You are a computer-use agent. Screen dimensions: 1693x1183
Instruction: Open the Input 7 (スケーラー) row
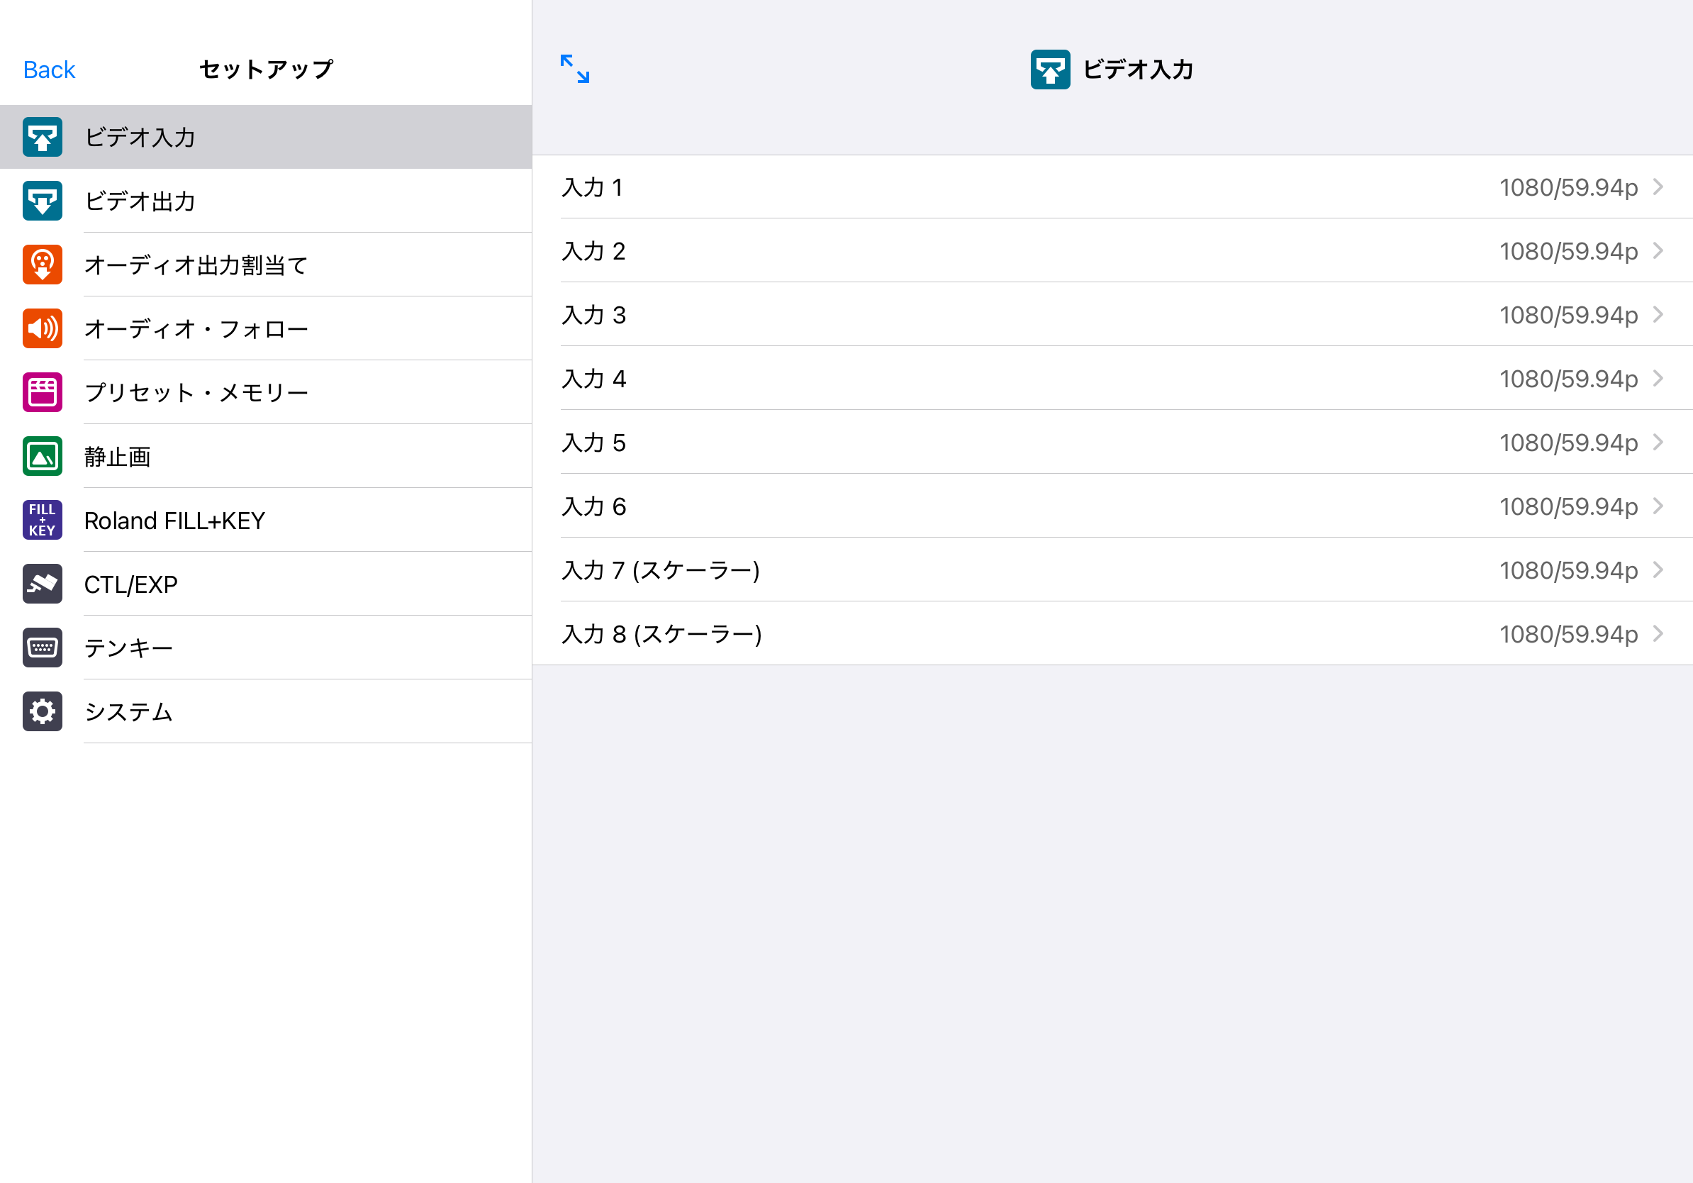660,570
